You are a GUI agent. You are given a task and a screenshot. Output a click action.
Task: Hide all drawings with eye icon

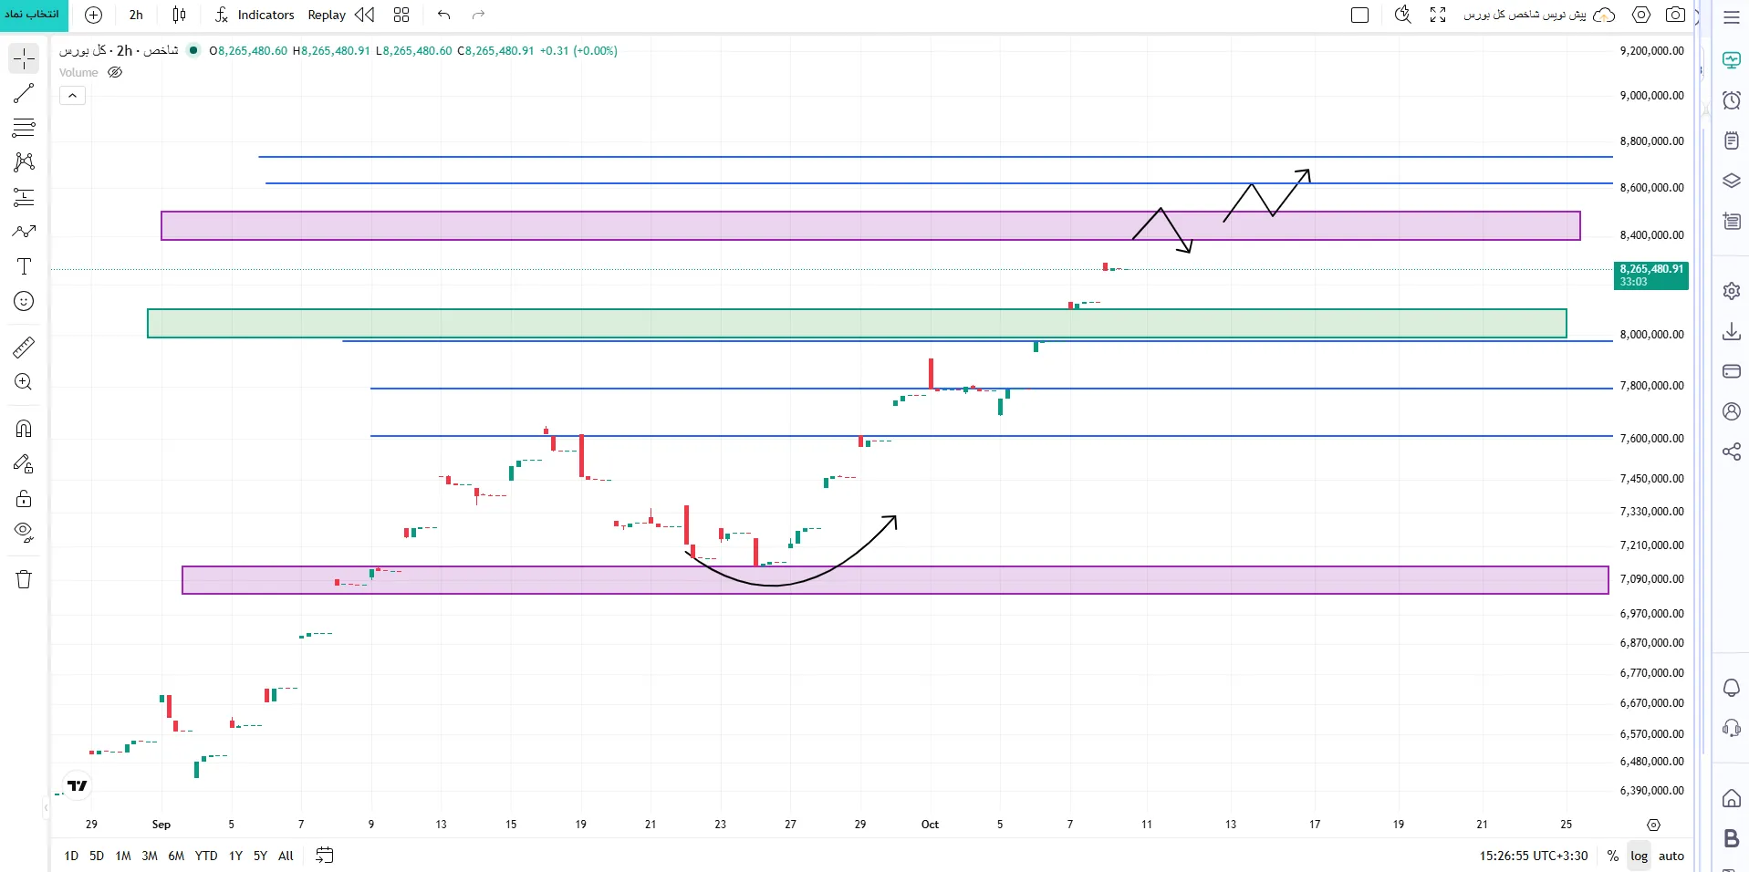click(24, 533)
